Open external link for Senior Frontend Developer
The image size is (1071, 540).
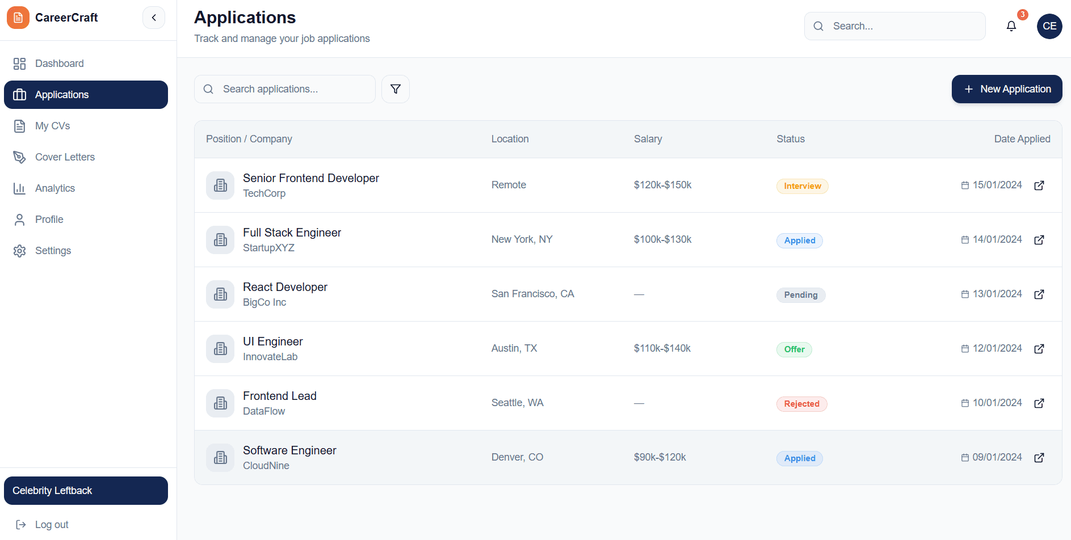[x=1039, y=185]
